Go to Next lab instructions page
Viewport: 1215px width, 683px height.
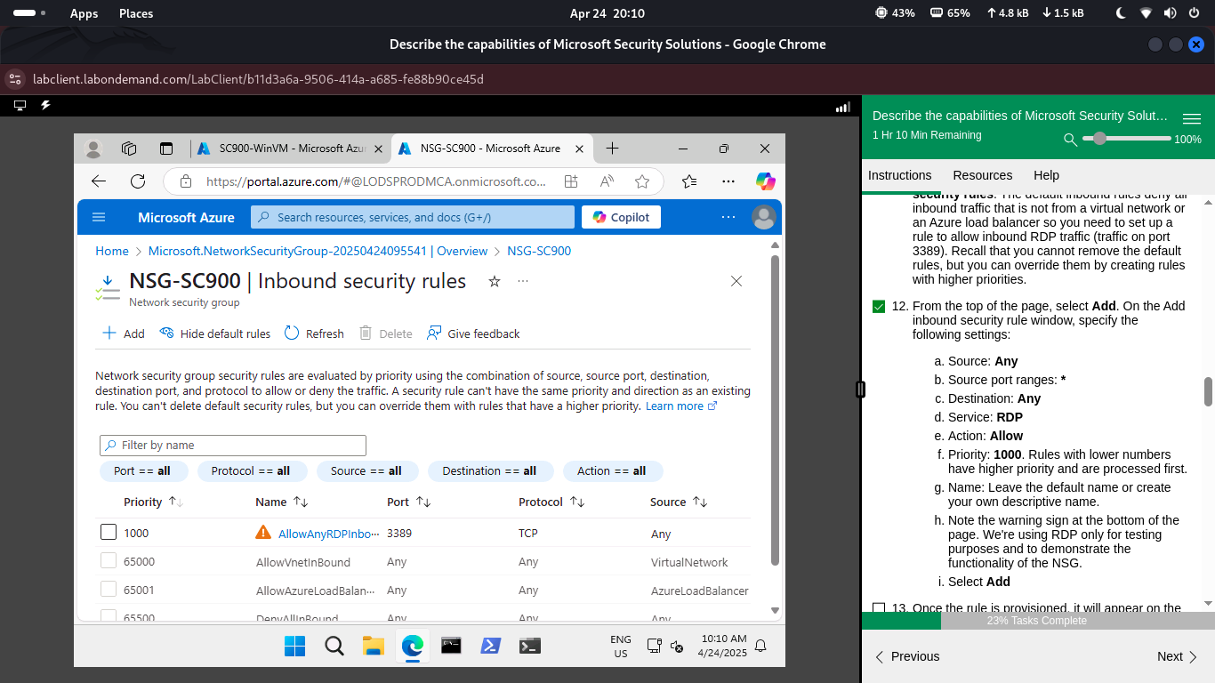click(x=1176, y=656)
